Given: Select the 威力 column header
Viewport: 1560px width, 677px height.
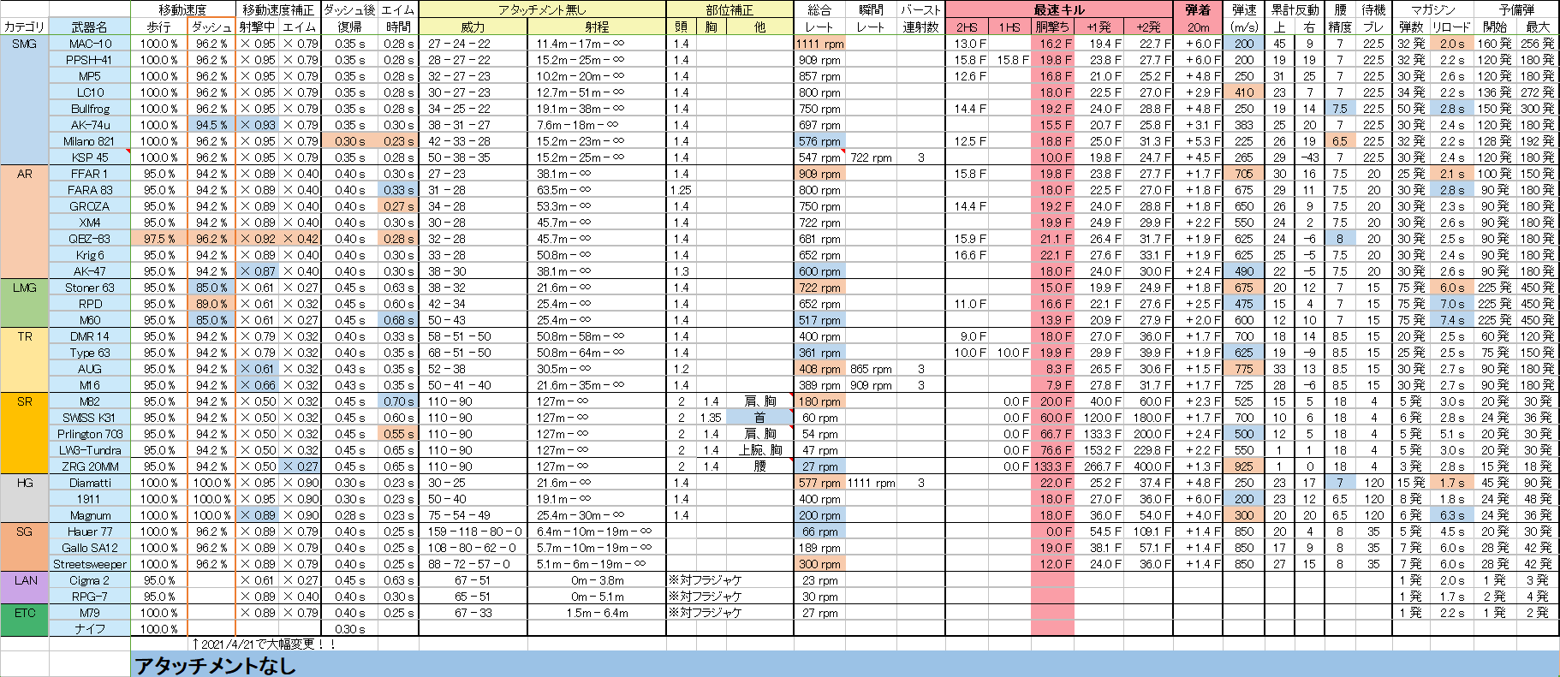Looking at the screenshot, I should click(x=473, y=27).
